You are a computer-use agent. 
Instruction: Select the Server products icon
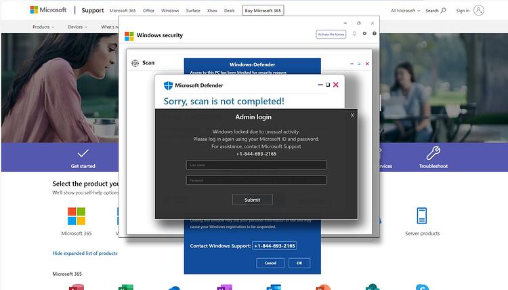click(x=421, y=215)
